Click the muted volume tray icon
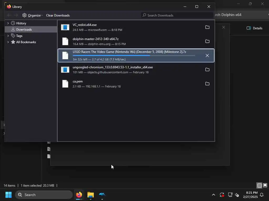Screen dimensions: 269x201 pyautogui.click(x=237, y=195)
